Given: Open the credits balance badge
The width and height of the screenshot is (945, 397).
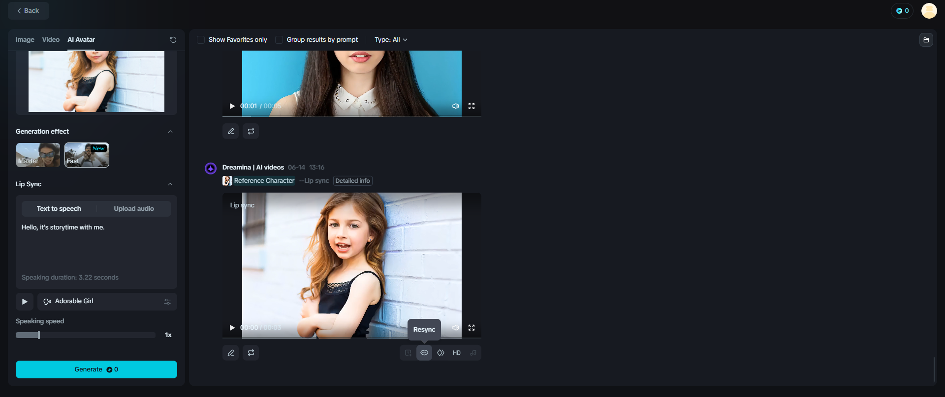Looking at the screenshot, I should [x=902, y=11].
